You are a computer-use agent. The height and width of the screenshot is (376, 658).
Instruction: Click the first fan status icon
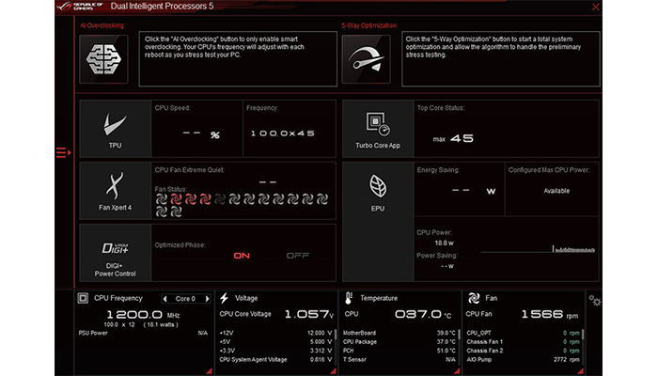[162, 199]
